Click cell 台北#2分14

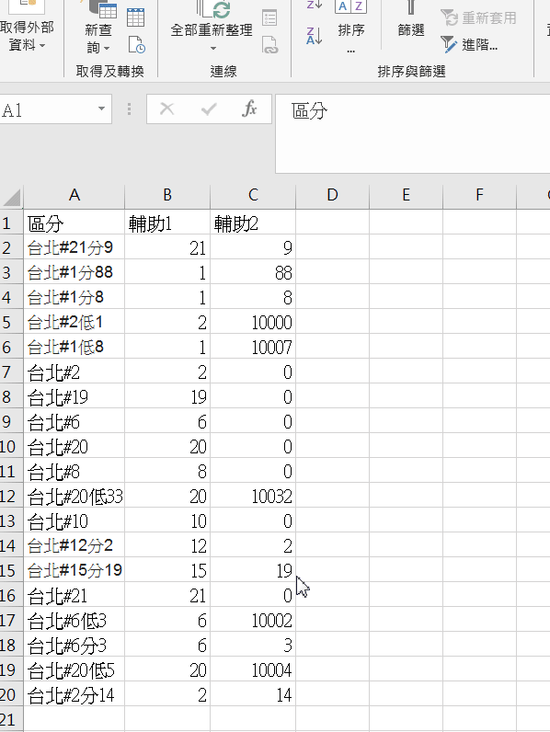[74, 694]
